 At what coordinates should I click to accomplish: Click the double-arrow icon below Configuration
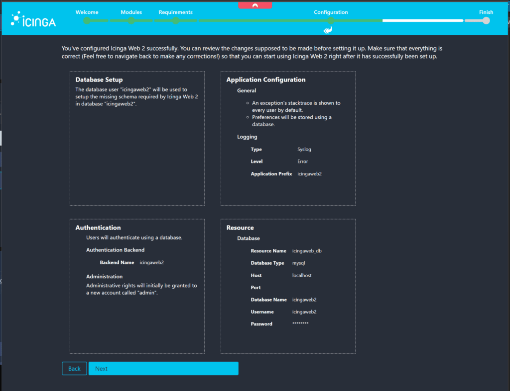[328, 31]
